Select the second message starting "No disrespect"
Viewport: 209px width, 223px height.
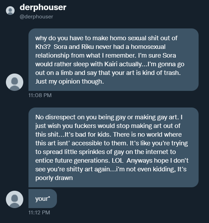(113, 147)
